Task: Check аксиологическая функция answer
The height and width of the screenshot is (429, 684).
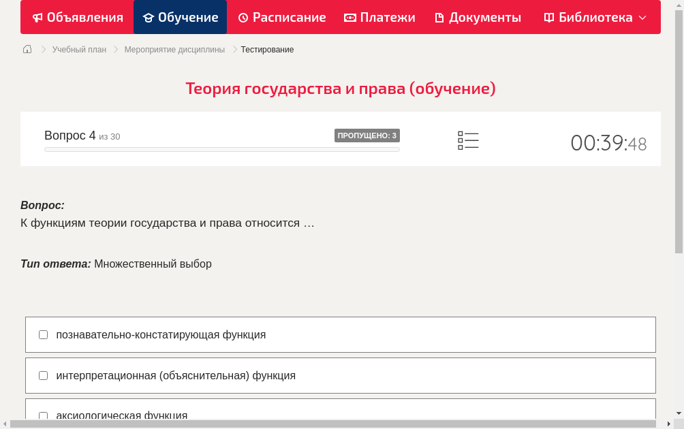Action: pyautogui.click(x=43, y=415)
